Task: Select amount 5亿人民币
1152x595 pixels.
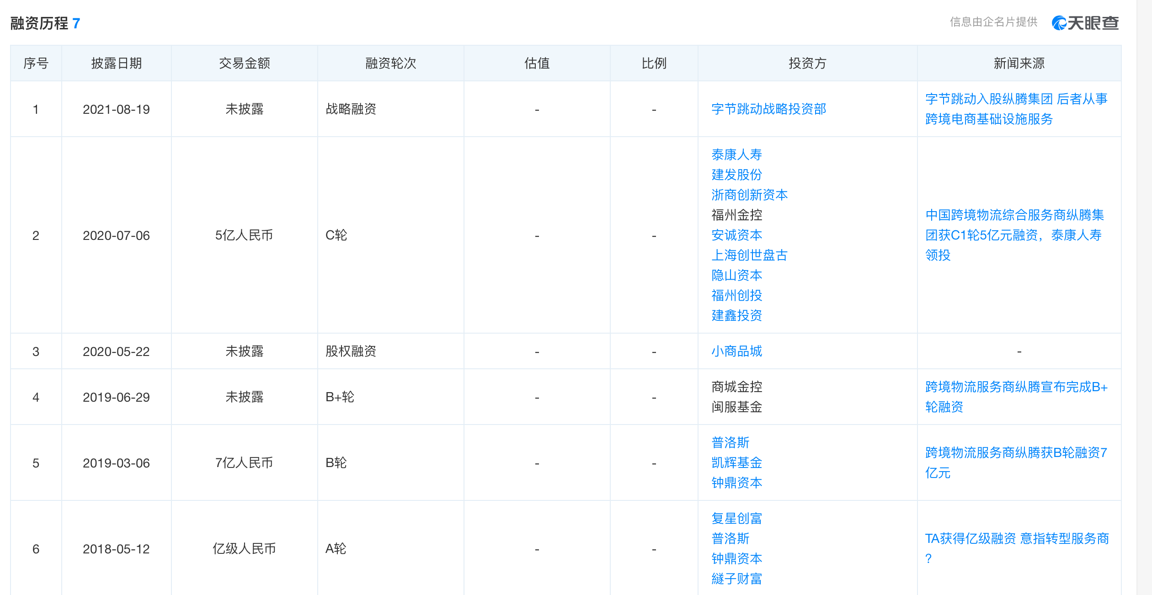Action: pyautogui.click(x=244, y=235)
